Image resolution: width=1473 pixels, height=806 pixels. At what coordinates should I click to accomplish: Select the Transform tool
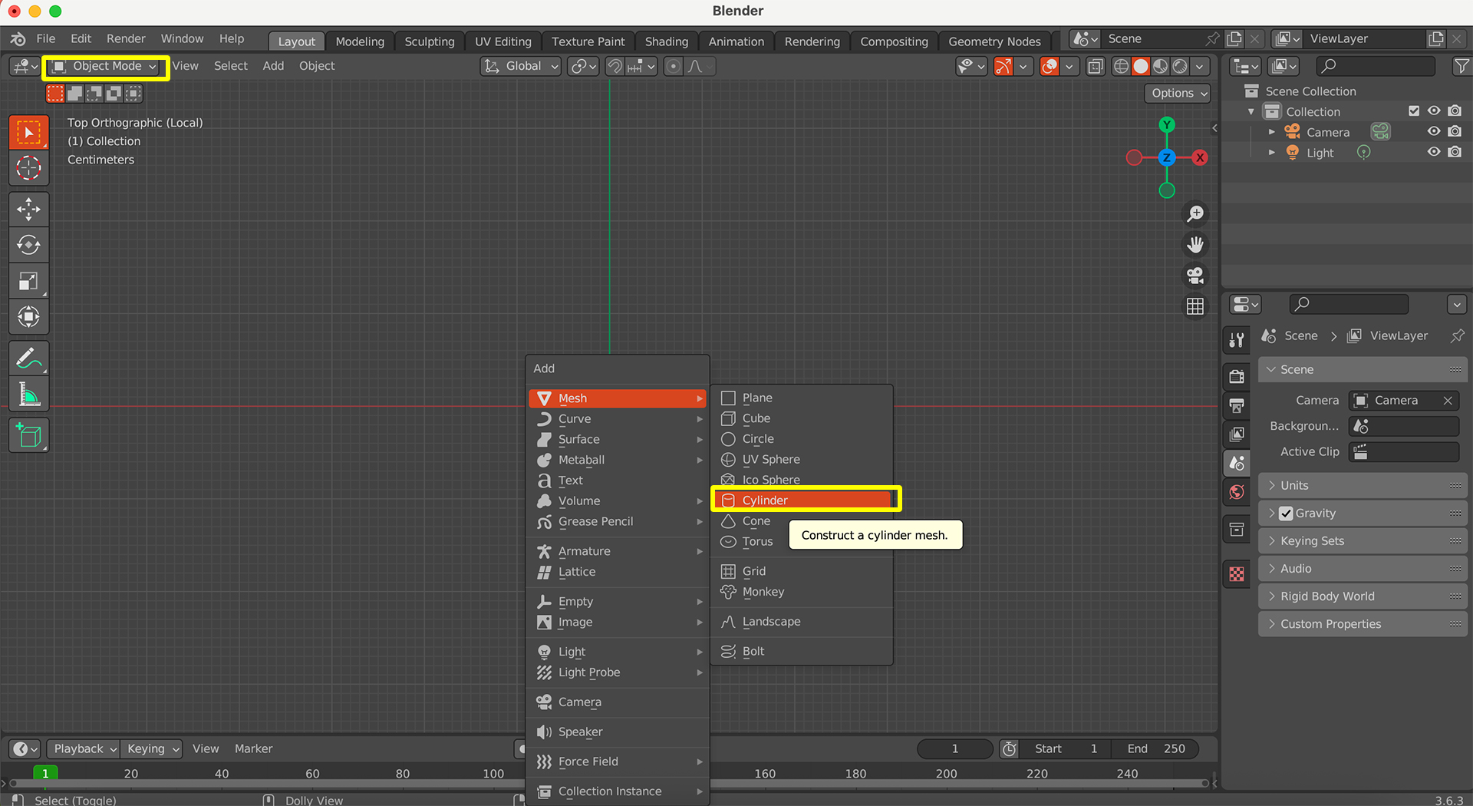(28, 317)
